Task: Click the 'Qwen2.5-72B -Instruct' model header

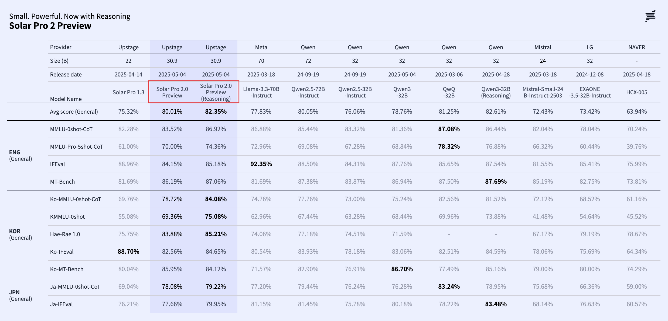Action: [308, 92]
